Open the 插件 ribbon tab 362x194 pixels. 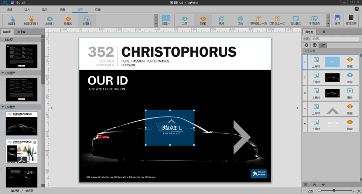pos(45,10)
